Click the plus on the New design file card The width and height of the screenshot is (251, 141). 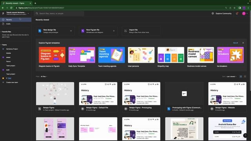71,31
